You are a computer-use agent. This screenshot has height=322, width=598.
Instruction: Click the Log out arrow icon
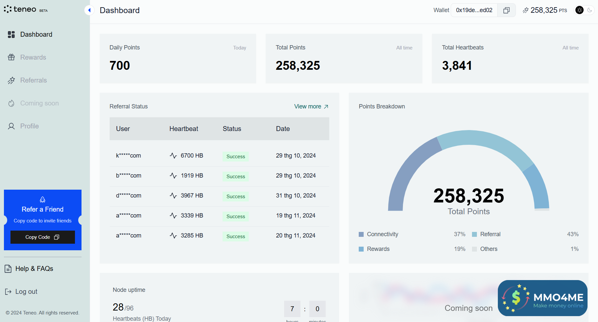(8, 292)
